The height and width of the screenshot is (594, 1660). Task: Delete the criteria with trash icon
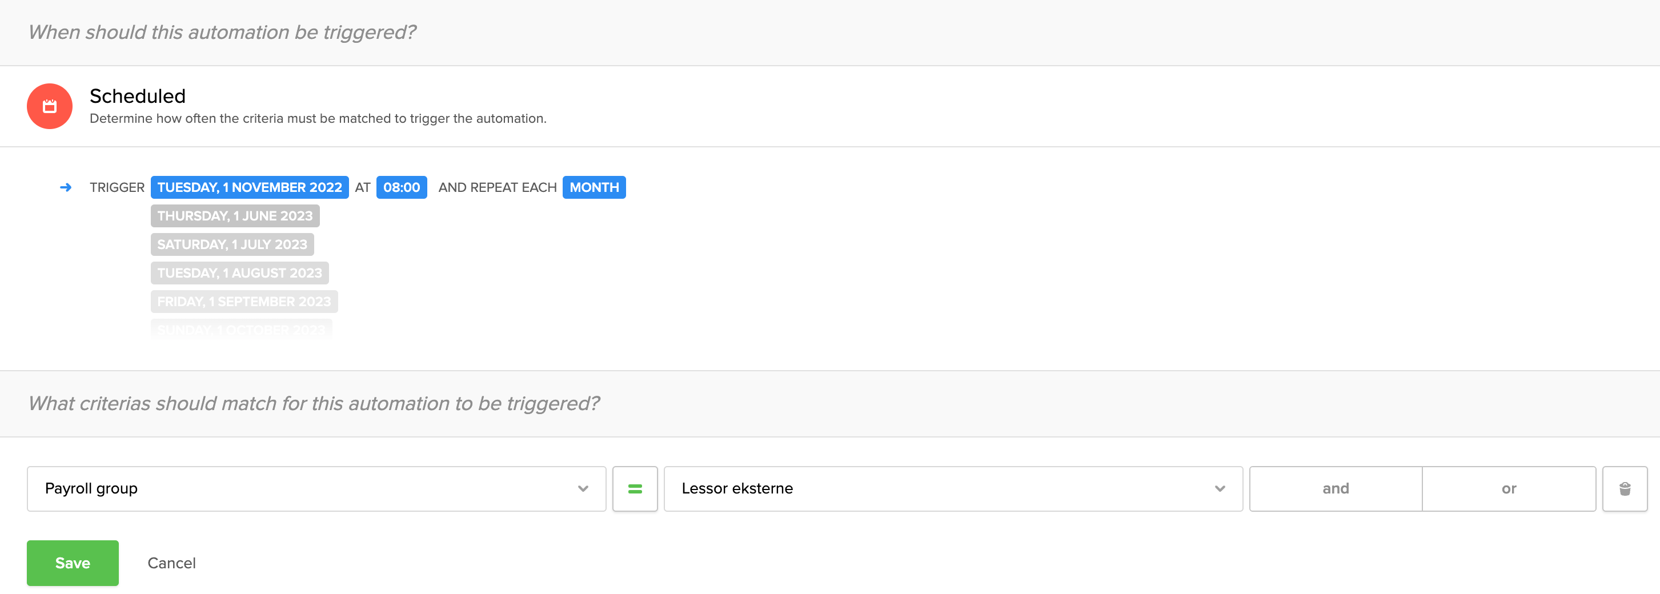click(1625, 489)
